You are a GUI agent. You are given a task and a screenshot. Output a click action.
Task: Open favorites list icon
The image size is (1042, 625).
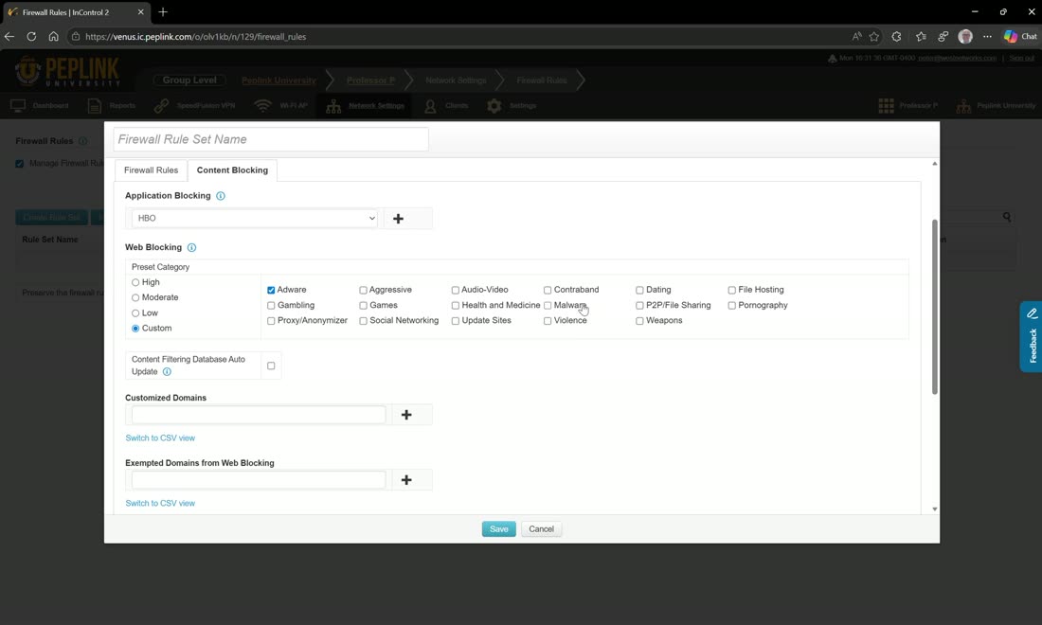(921, 37)
